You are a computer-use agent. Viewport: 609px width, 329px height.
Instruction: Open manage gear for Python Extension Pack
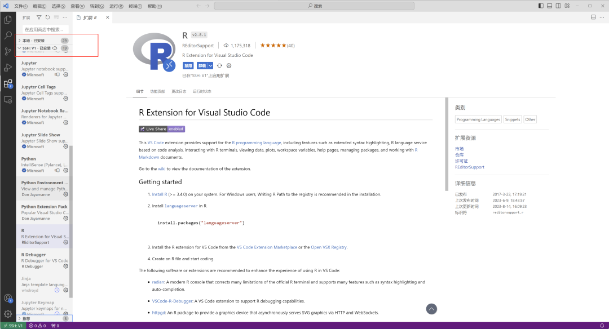[65, 219]
